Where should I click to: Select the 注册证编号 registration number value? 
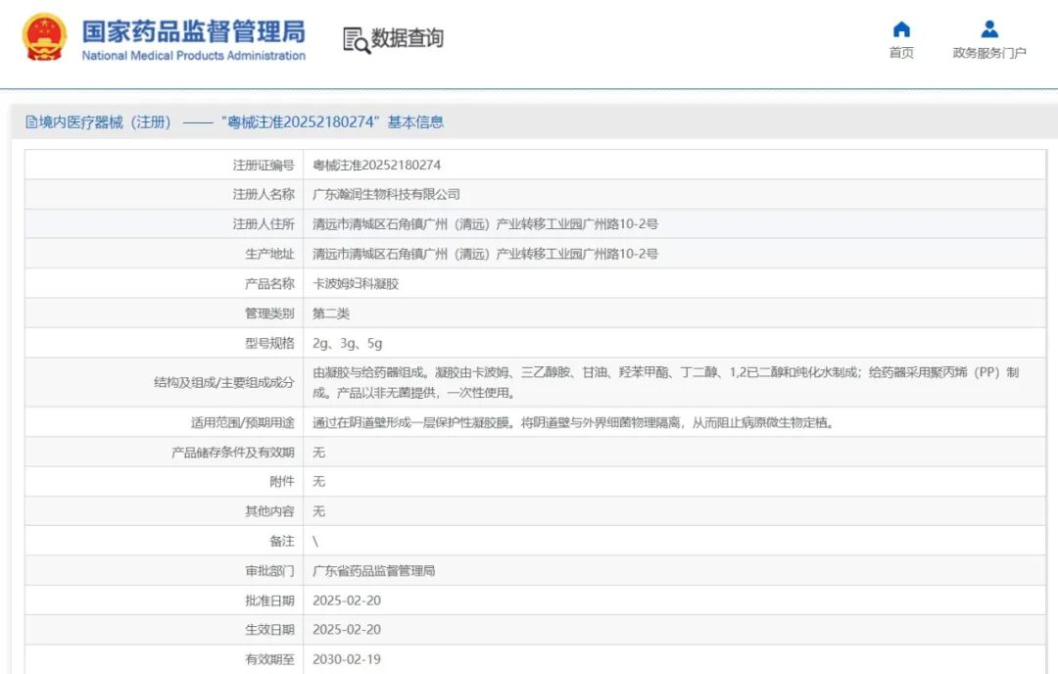click(x=377, y=165)
